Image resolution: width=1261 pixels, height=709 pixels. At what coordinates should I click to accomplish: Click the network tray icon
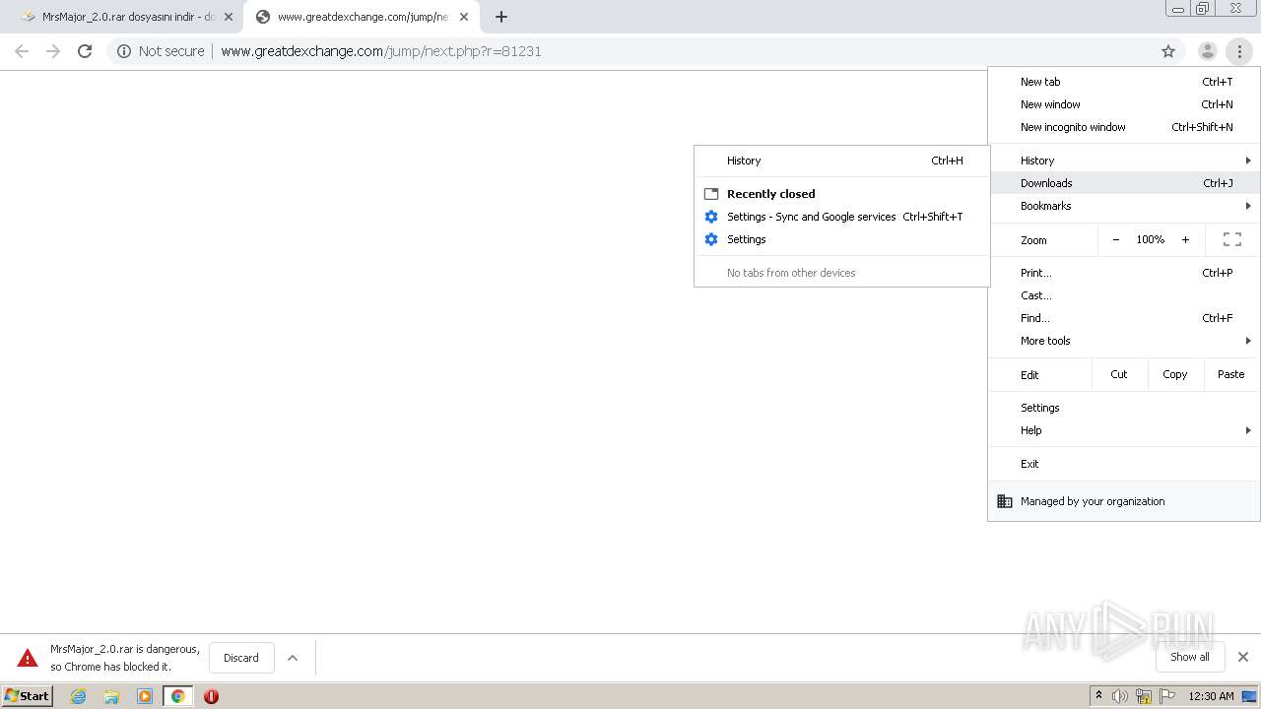coord(1144,696)
